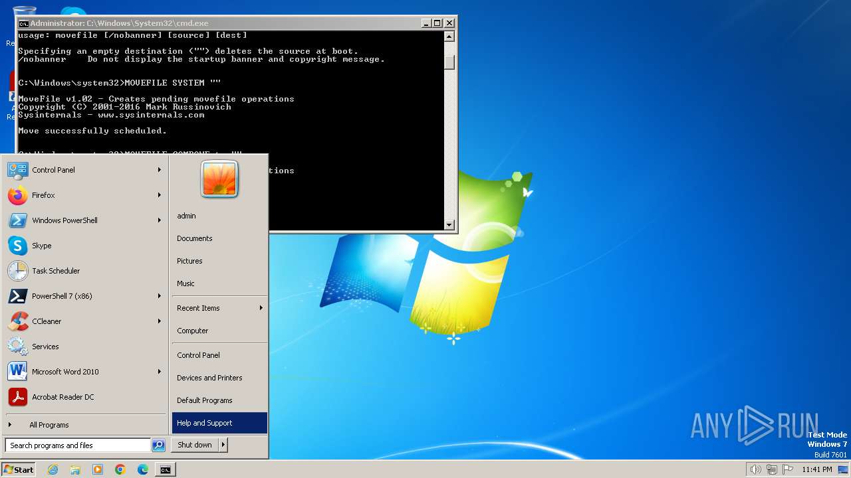Open Windows Explorer from taskbar
Image resolution: width=851 pixels, height=478 pixels.
(x=75, y=469)
